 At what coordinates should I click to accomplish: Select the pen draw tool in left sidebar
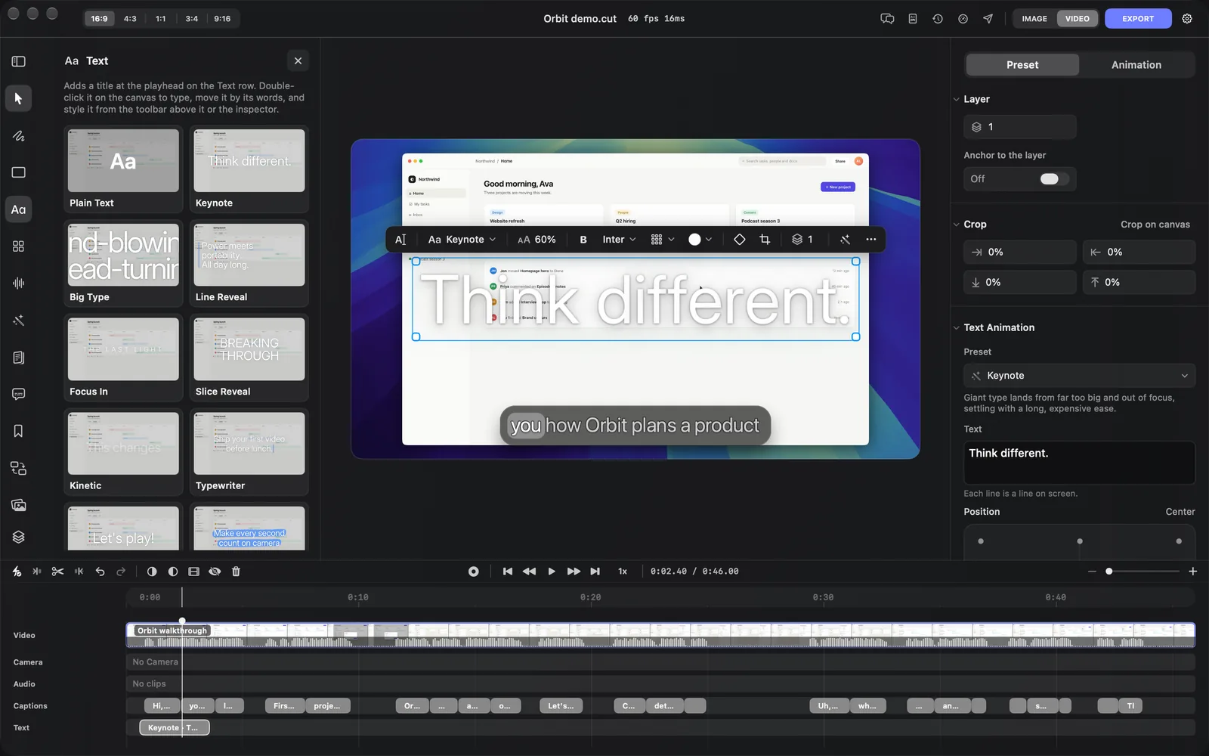[18, 136]
